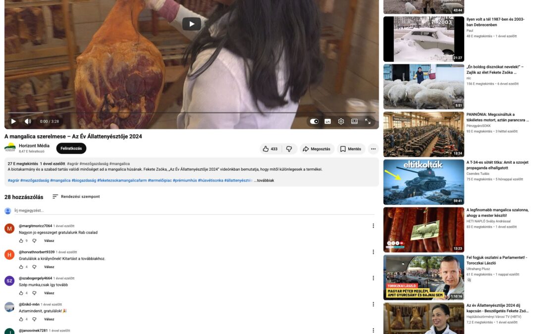Open Az év Állattenyésztője 2024 díj thumbnail
The height and width of the screenshot is (334, 535).
coord(424,318)
